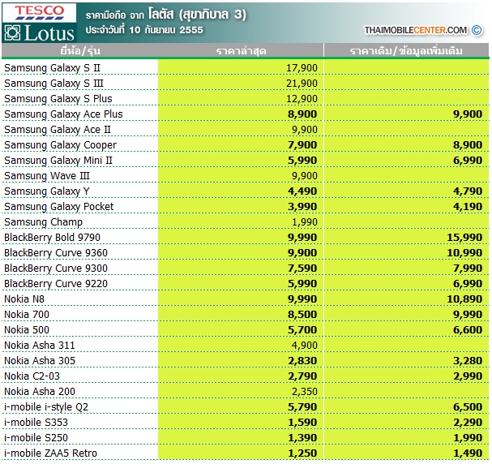Click latest price 4,490 for Galaxy Y
Image resolution: width=492 pixels, height=464 pixels.
pyautogui.click(x=302, y=191)
